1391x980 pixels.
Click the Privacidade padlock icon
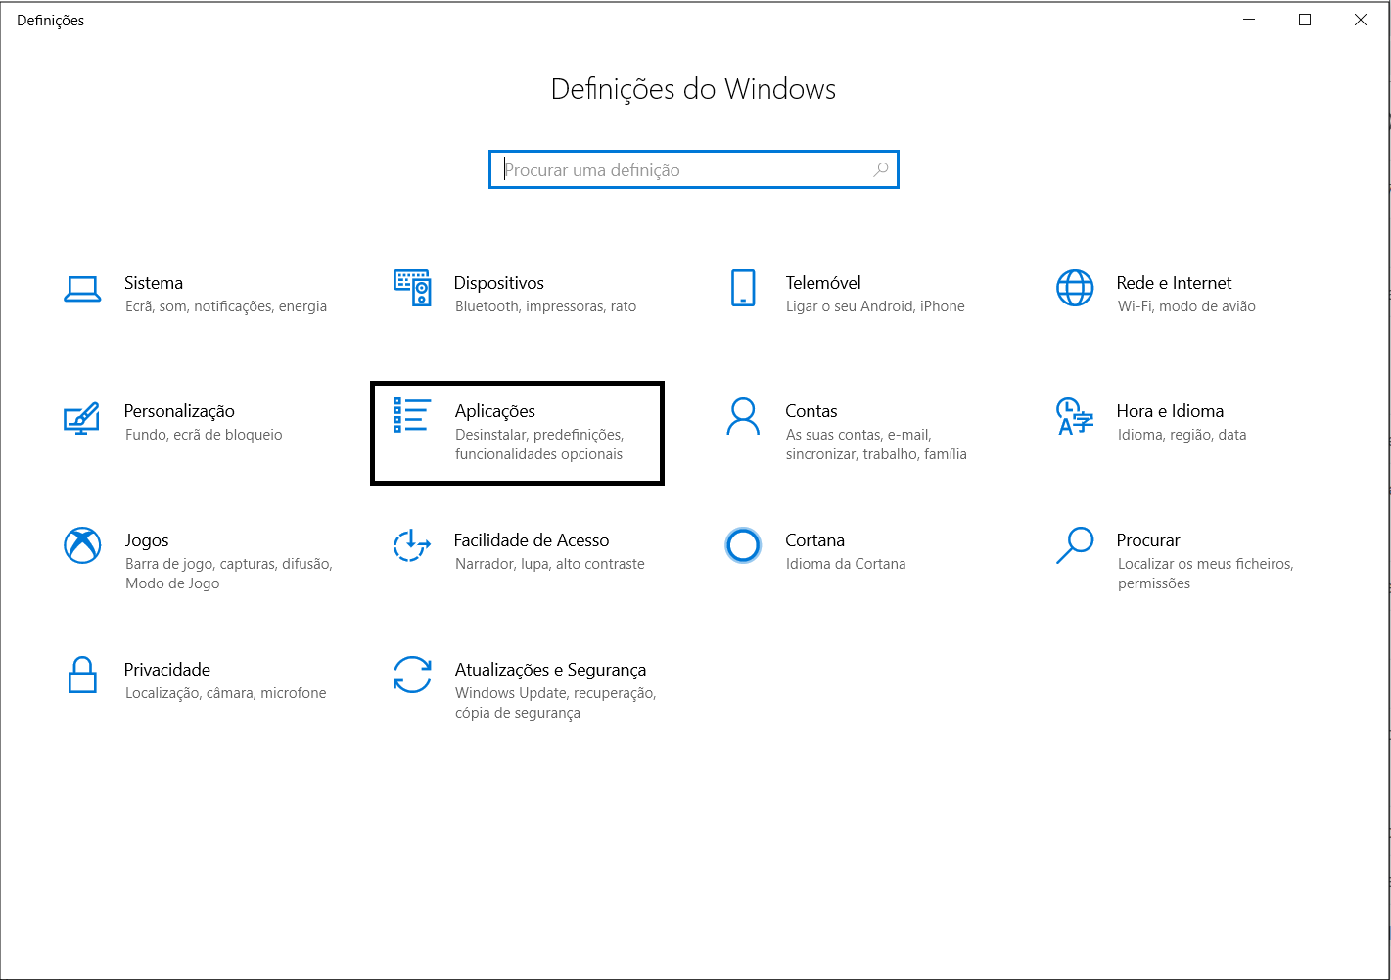coord(82,675)
